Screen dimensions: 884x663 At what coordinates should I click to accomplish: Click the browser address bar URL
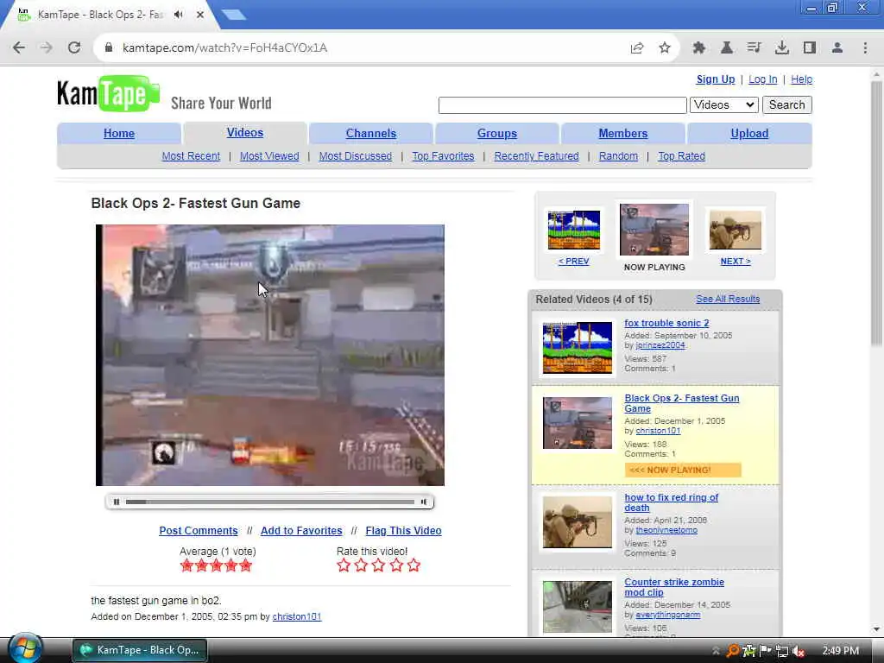pos(224,48)
